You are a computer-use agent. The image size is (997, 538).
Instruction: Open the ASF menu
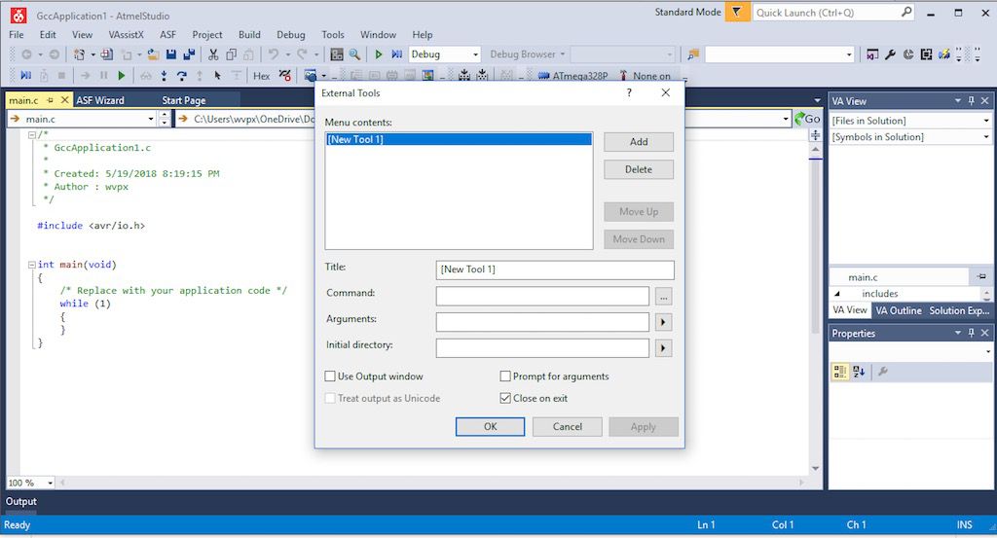point(167,35)
